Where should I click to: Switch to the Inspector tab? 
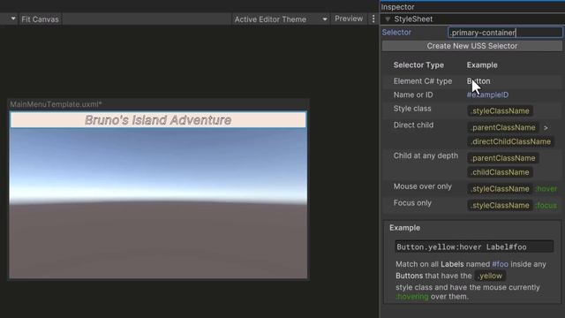[x=398, y=7]
